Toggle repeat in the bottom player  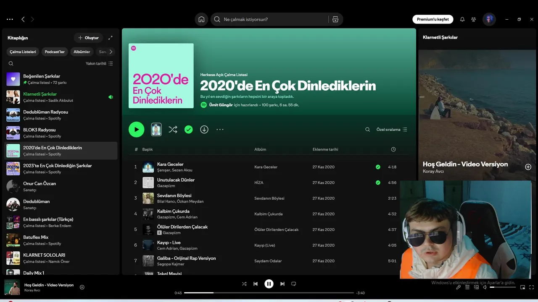coord(294,284)
